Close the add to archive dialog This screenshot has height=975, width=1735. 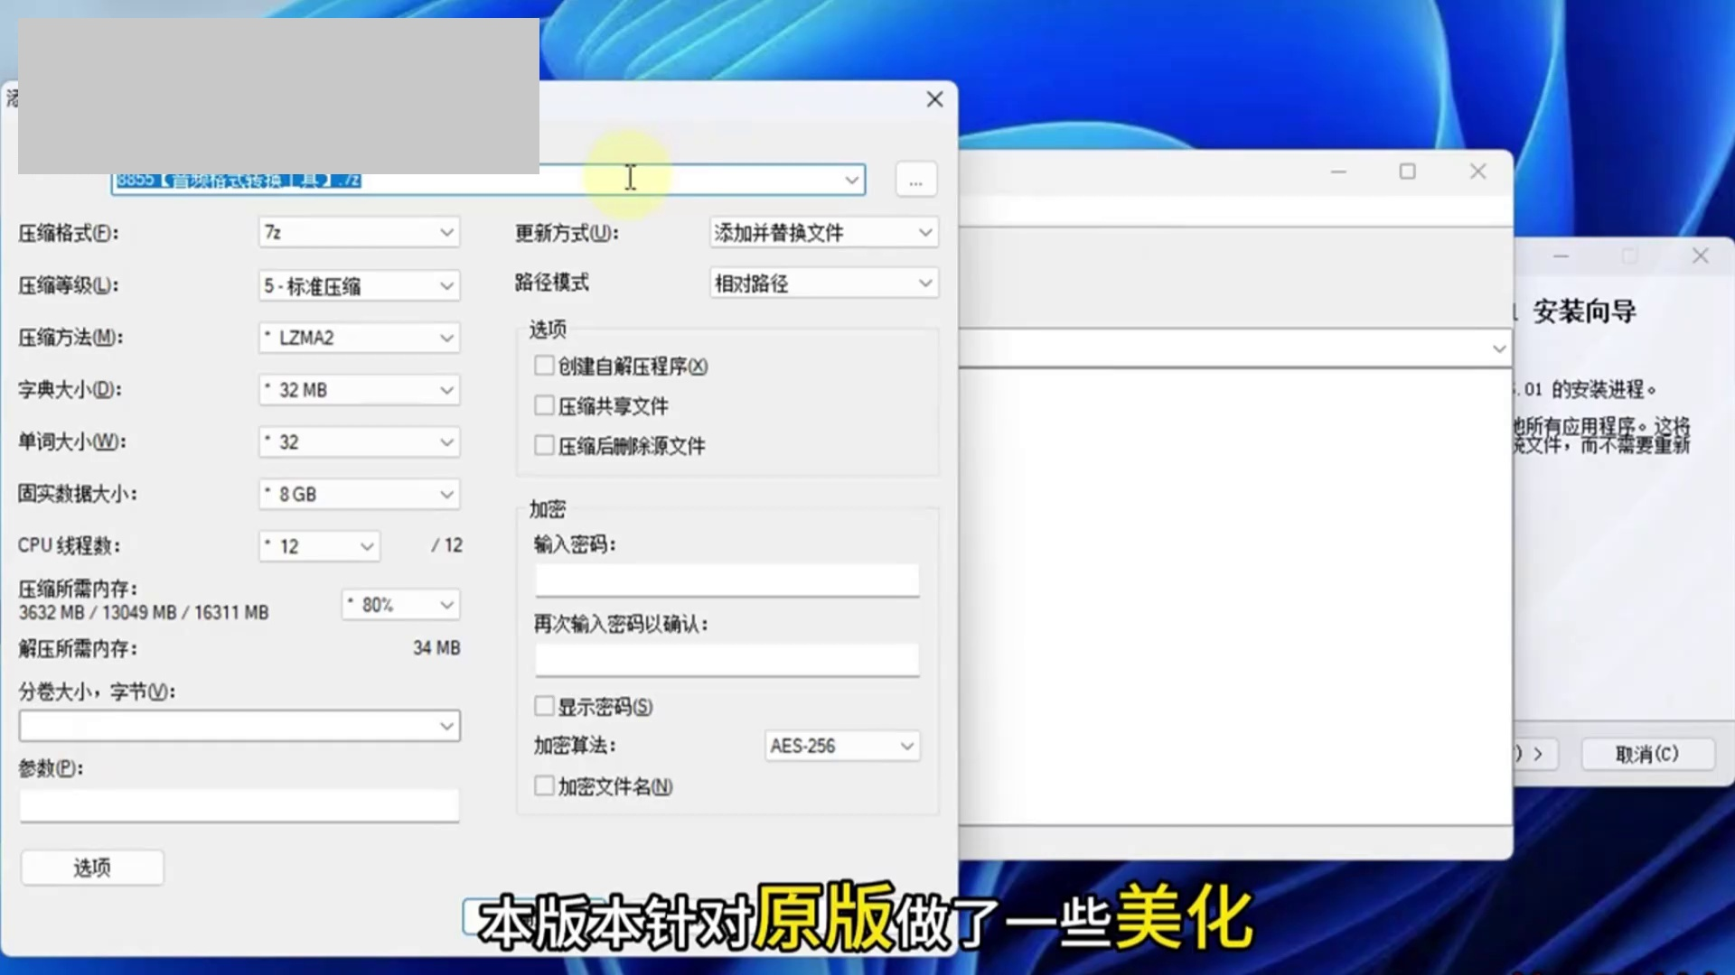[934, 99]
